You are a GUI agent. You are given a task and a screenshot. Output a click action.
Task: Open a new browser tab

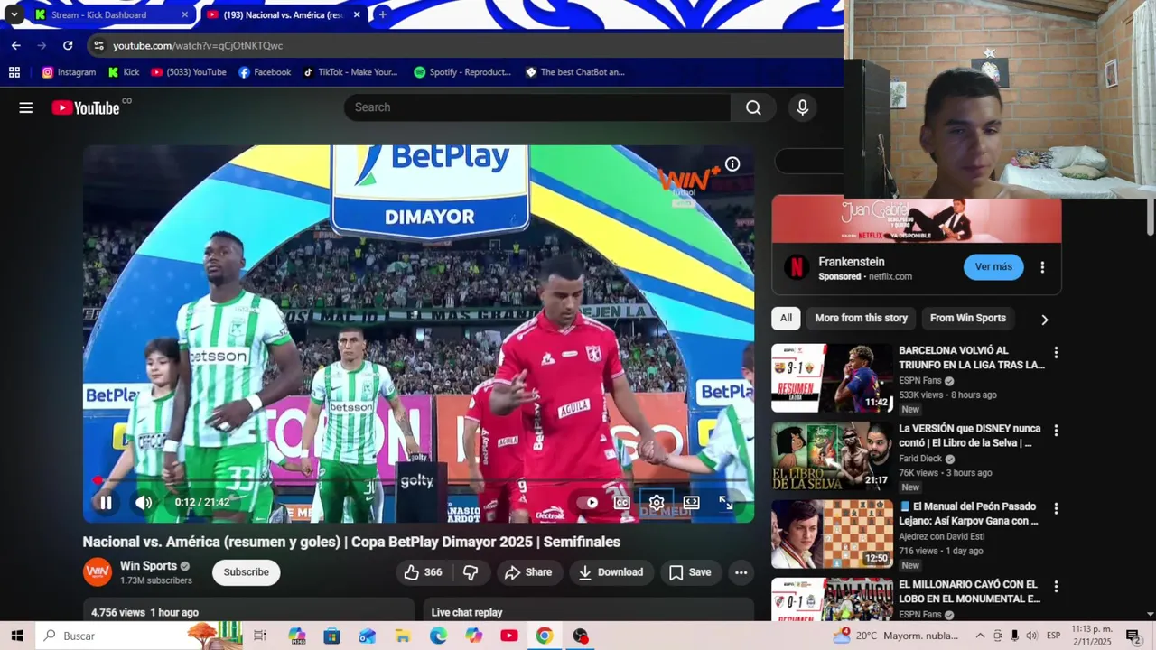(x=382, y=14)
